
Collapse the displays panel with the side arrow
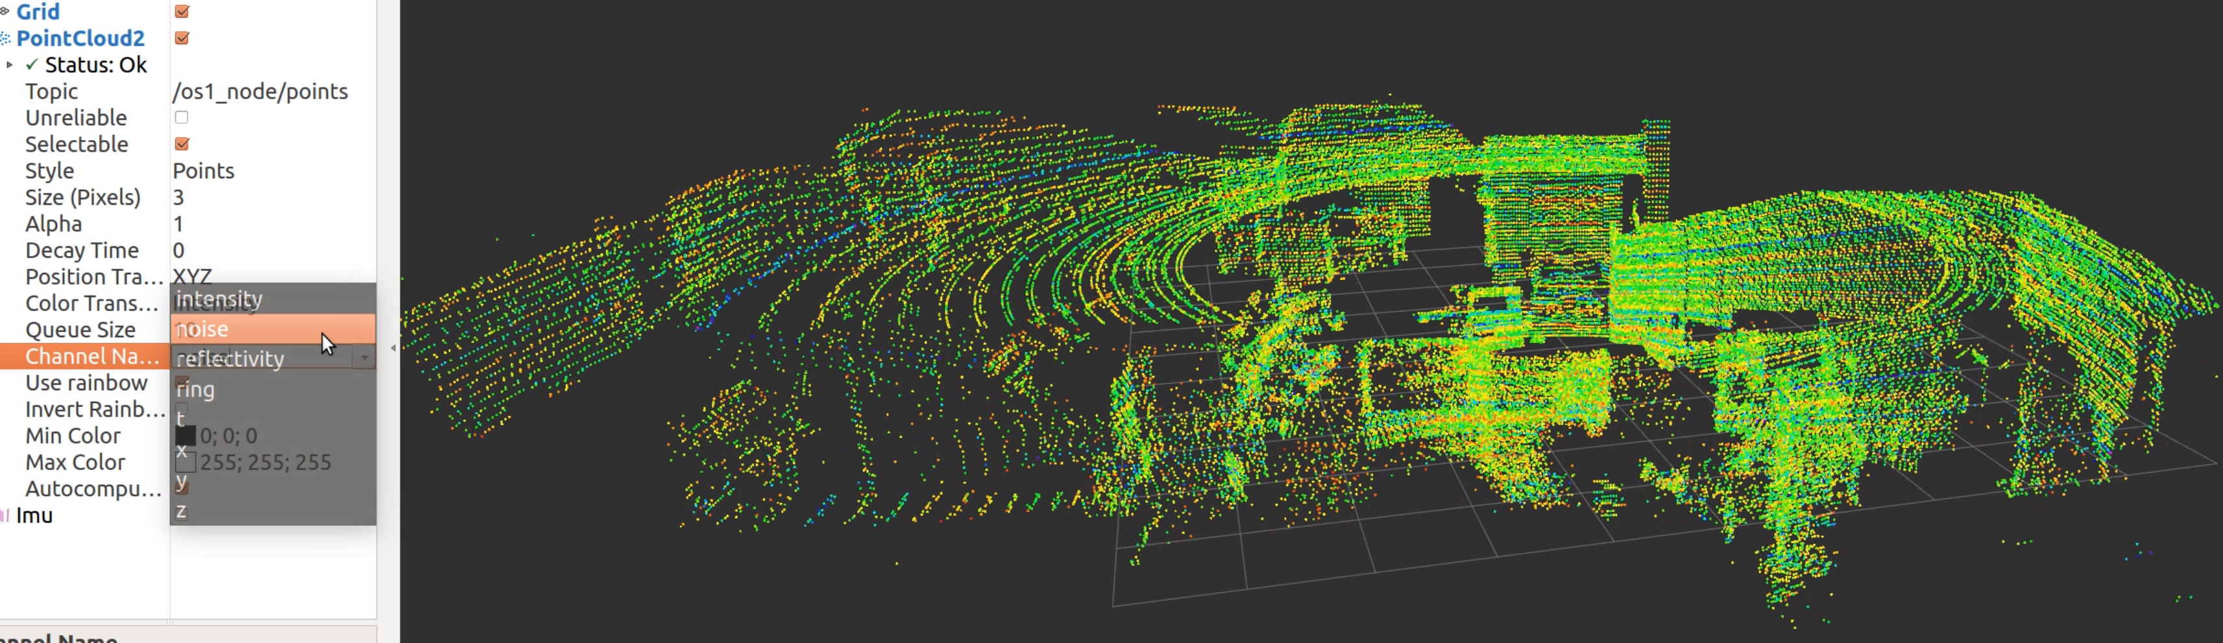tap(392, 348)
